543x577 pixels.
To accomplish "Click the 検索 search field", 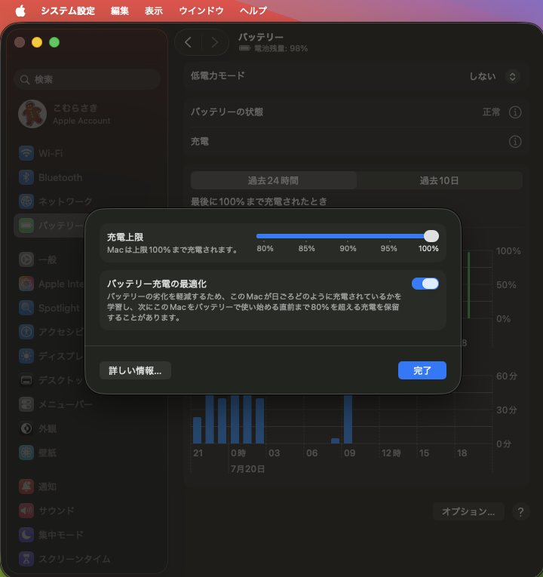I will (87, 79).
